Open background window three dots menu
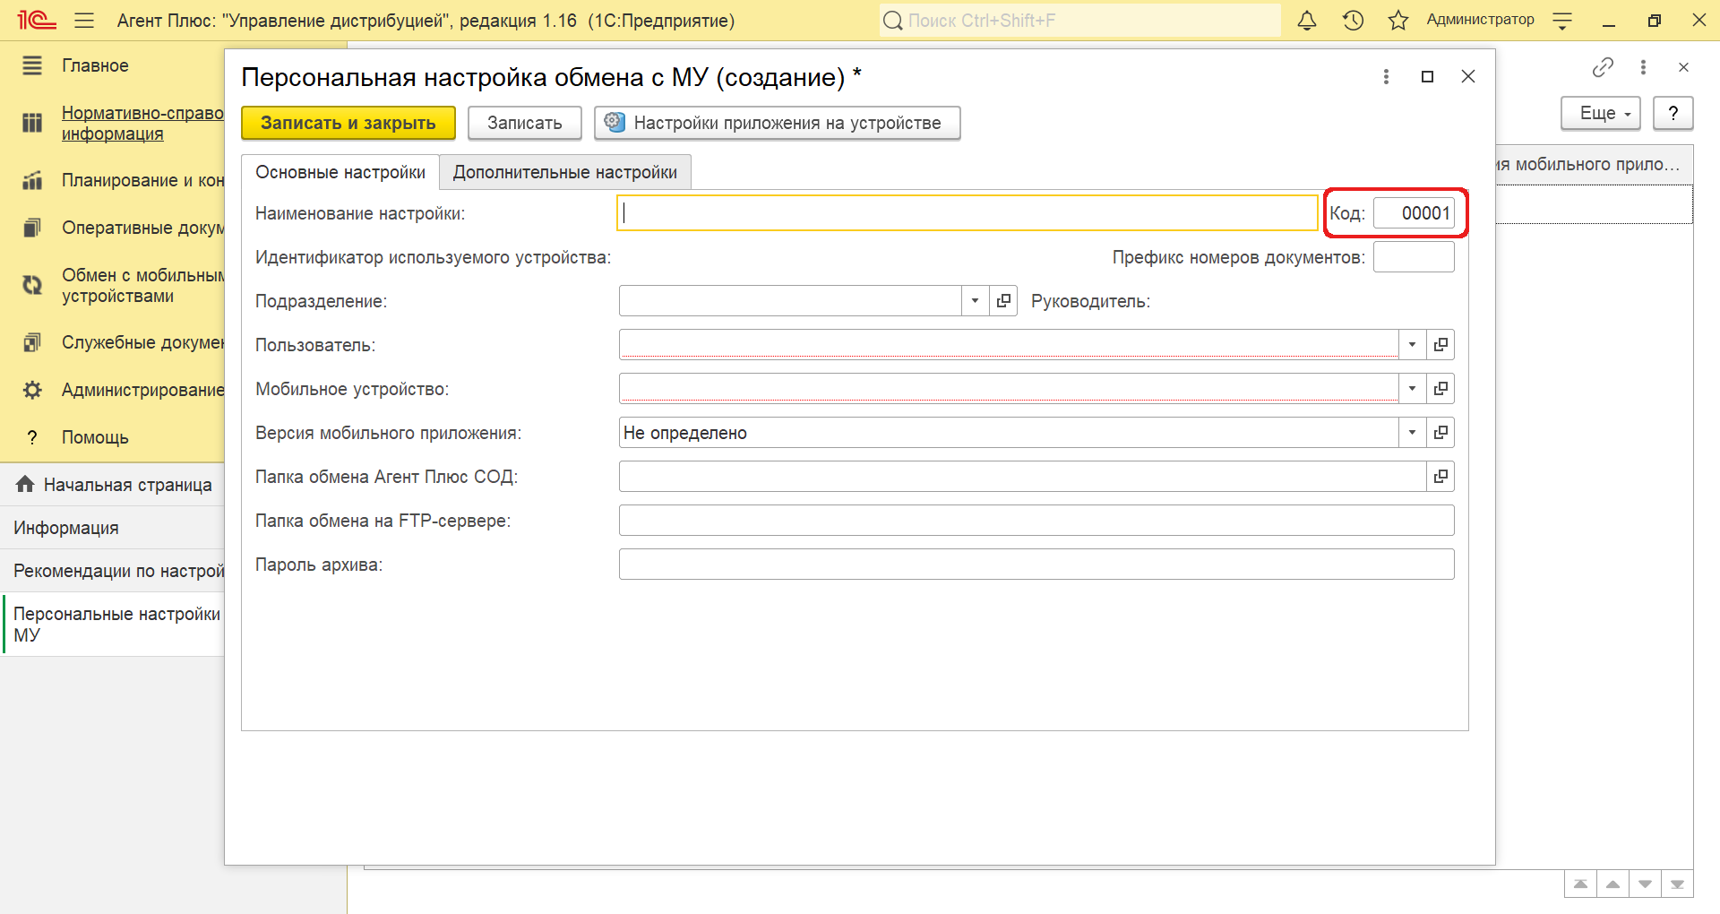Screen dimensions: 1720x914 coord(1643,67)
